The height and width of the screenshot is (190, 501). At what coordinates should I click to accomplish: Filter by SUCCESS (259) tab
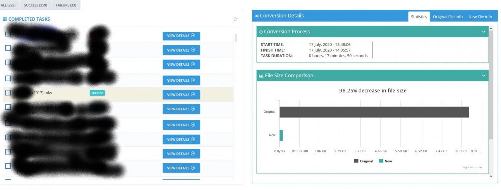pyautogui.click(x=36, y=5)
